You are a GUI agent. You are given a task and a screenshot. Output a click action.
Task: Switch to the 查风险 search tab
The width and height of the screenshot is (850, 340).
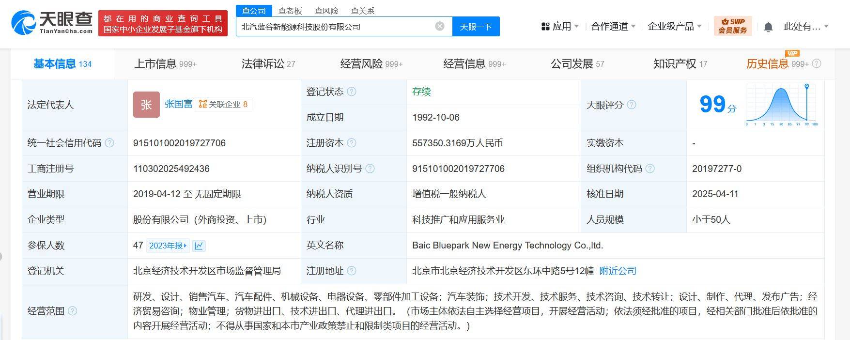tap(326, 11)
